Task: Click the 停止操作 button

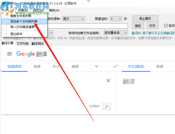Action: click(145, 18)
